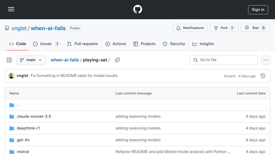Open the gpt-4o folder
Image resolution: width=275 pixels, height=155 pixels.
click(23, 140)
